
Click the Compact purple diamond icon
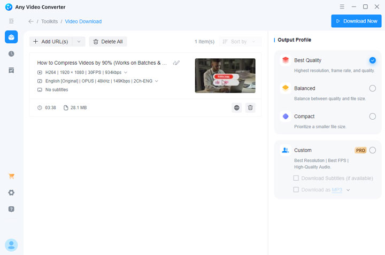(286, 116)
